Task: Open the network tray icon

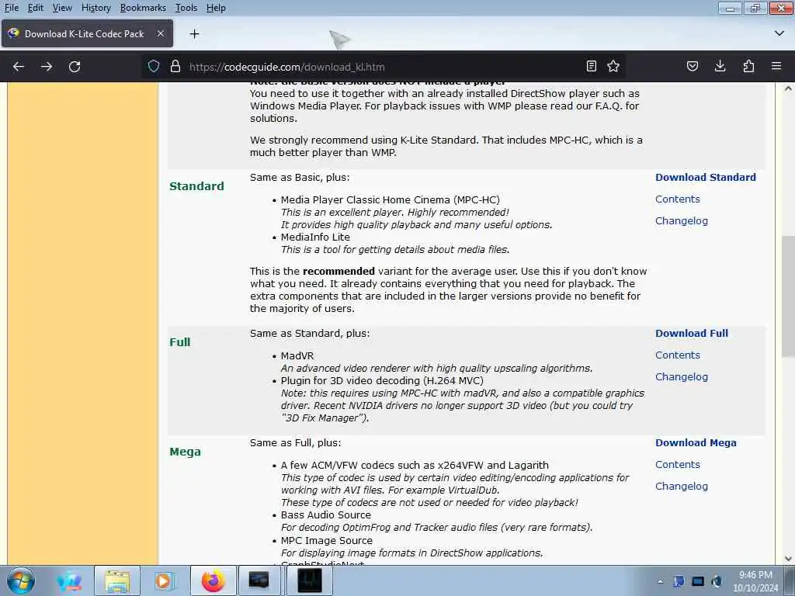Action: (698, 581)
